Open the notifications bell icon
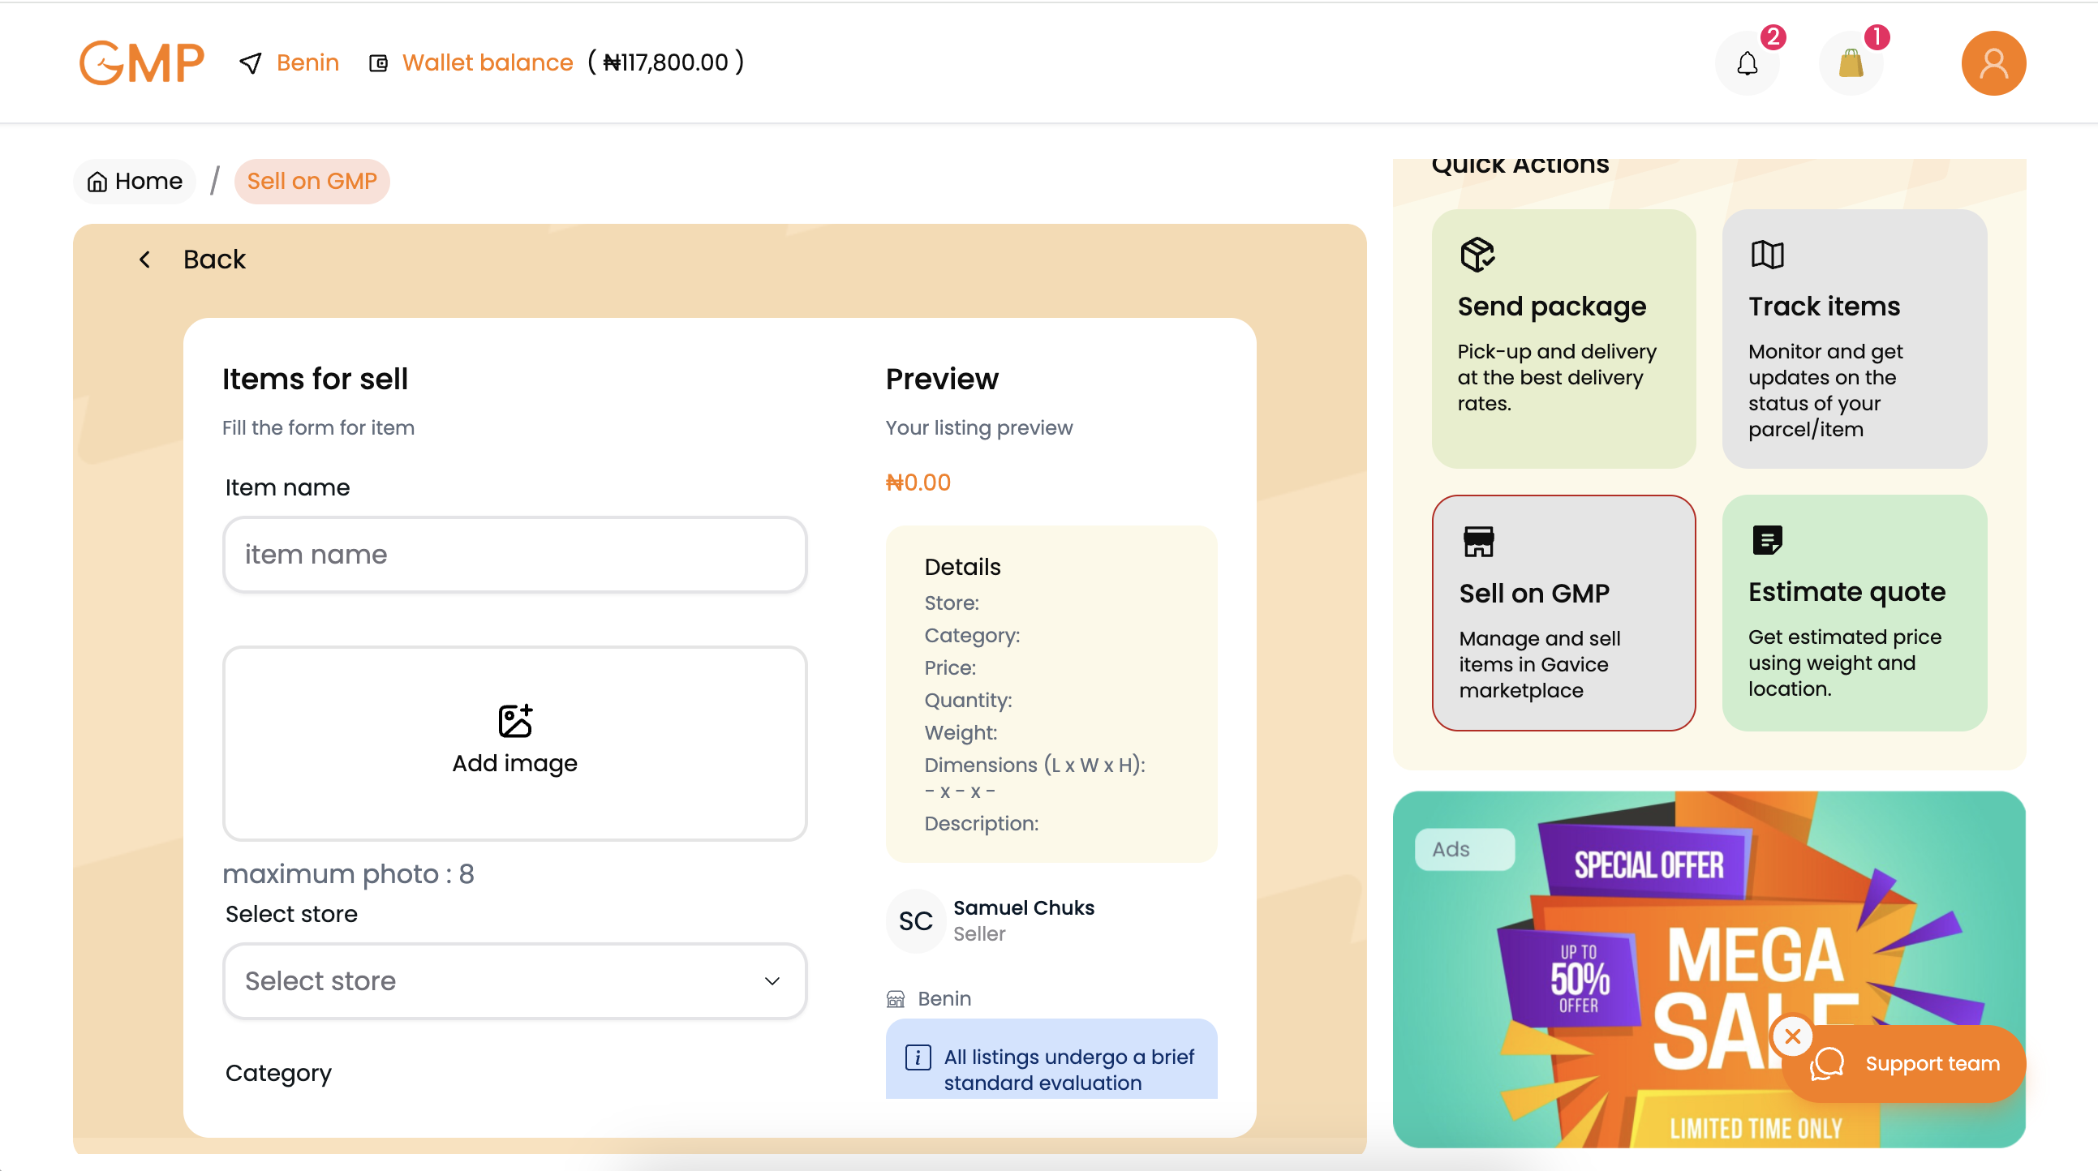 1747,63
